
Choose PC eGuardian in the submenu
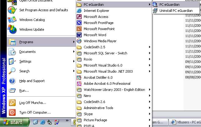point(169,5)
